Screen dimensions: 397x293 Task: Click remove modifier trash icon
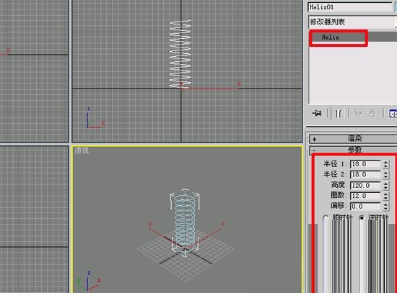click(372, 114)
